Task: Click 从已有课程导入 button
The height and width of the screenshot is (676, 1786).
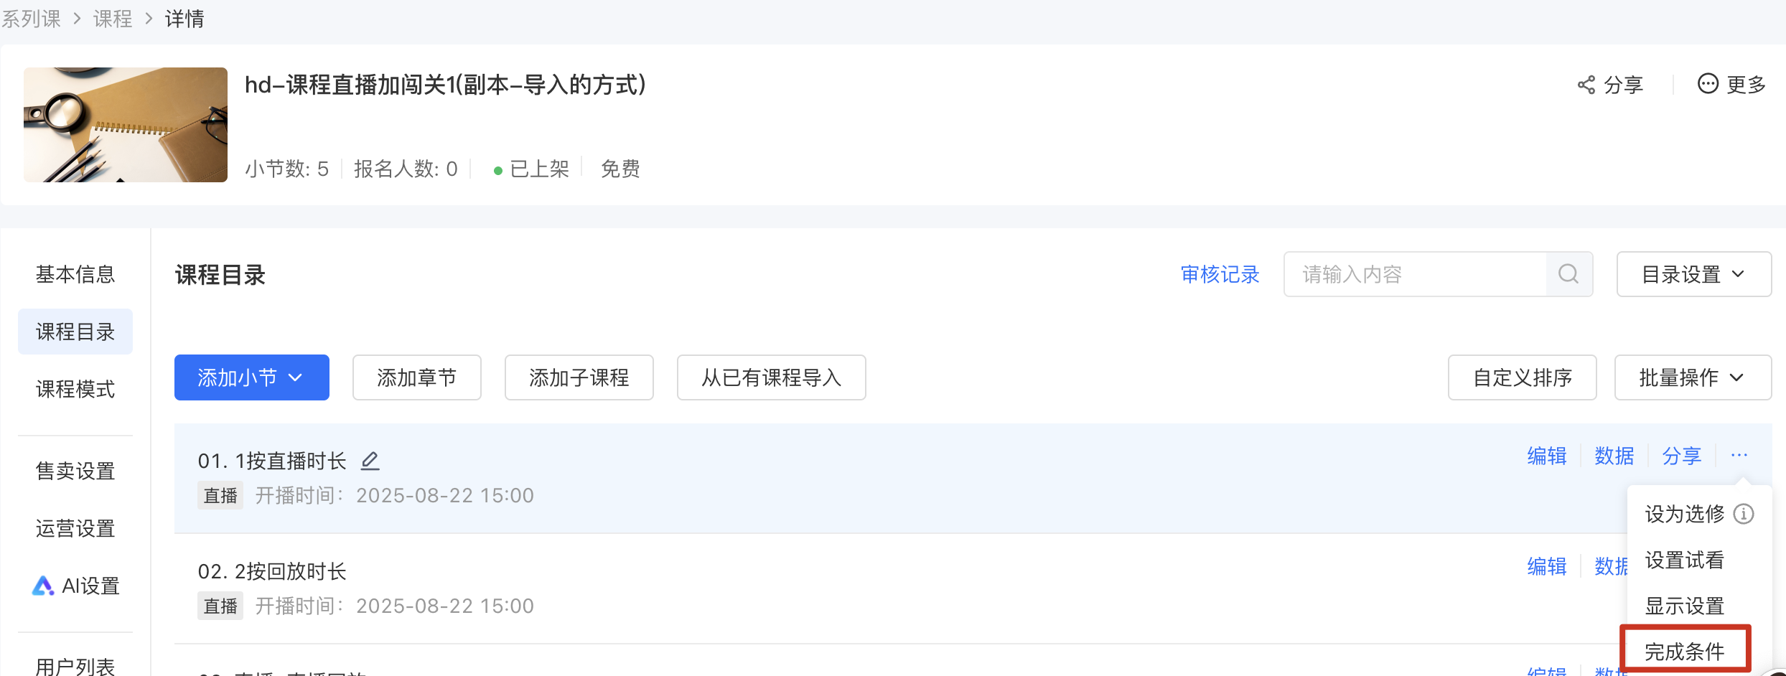Action: coord(772,377)
